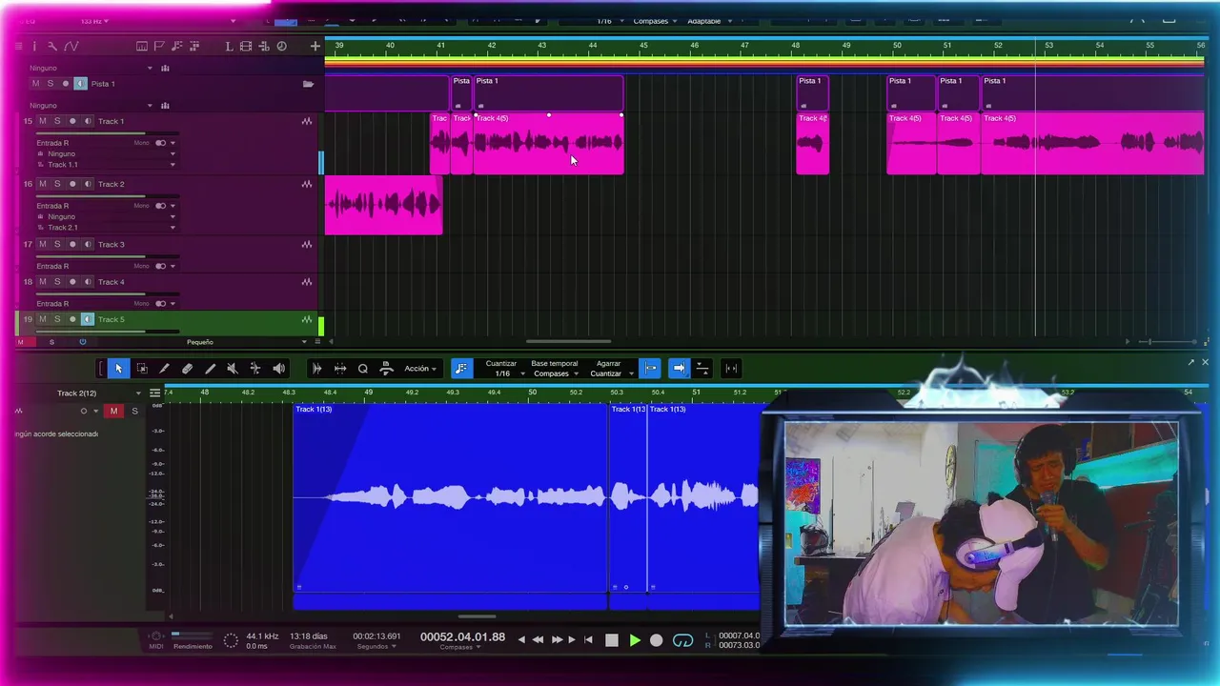Select the Arrow tool in editor toolbar
The image size is (1220, 686).
[x=118, y=369]
